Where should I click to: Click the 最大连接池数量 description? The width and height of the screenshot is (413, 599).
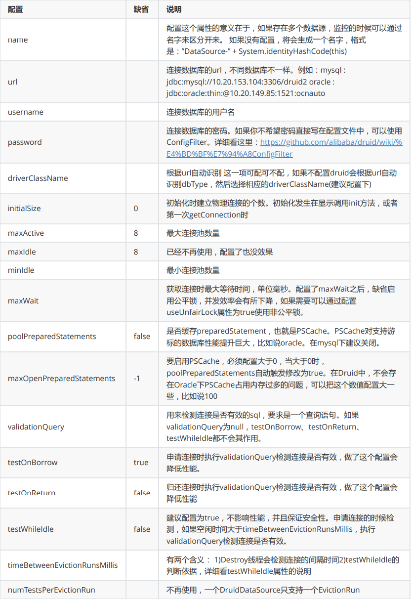click(x=193, y=233)
